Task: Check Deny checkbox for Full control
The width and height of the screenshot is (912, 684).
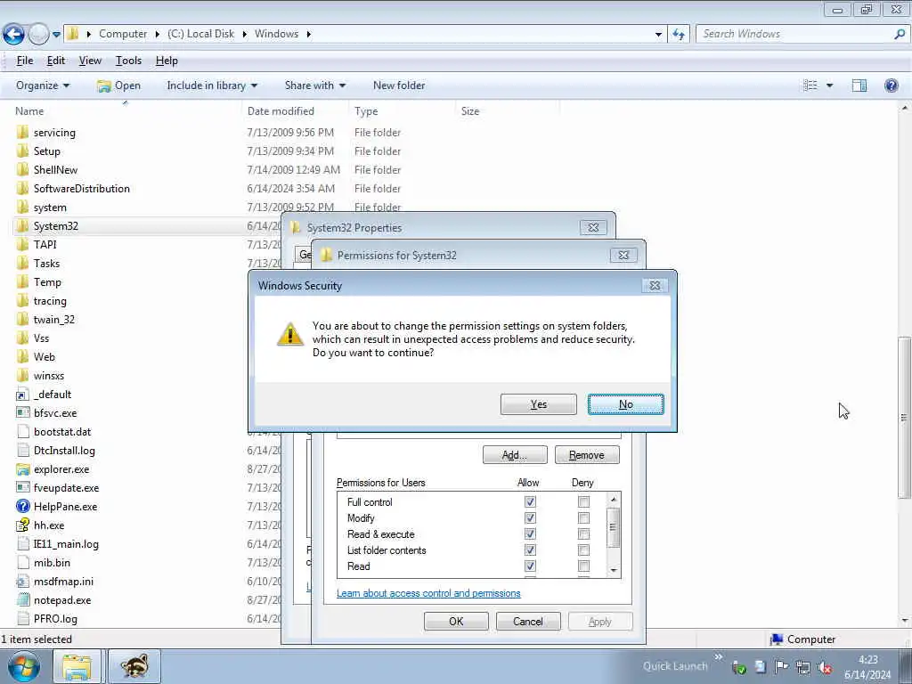Action: (x=583, y=502)
